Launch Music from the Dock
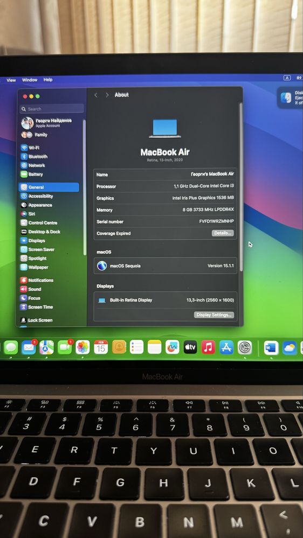 point(208,347)
